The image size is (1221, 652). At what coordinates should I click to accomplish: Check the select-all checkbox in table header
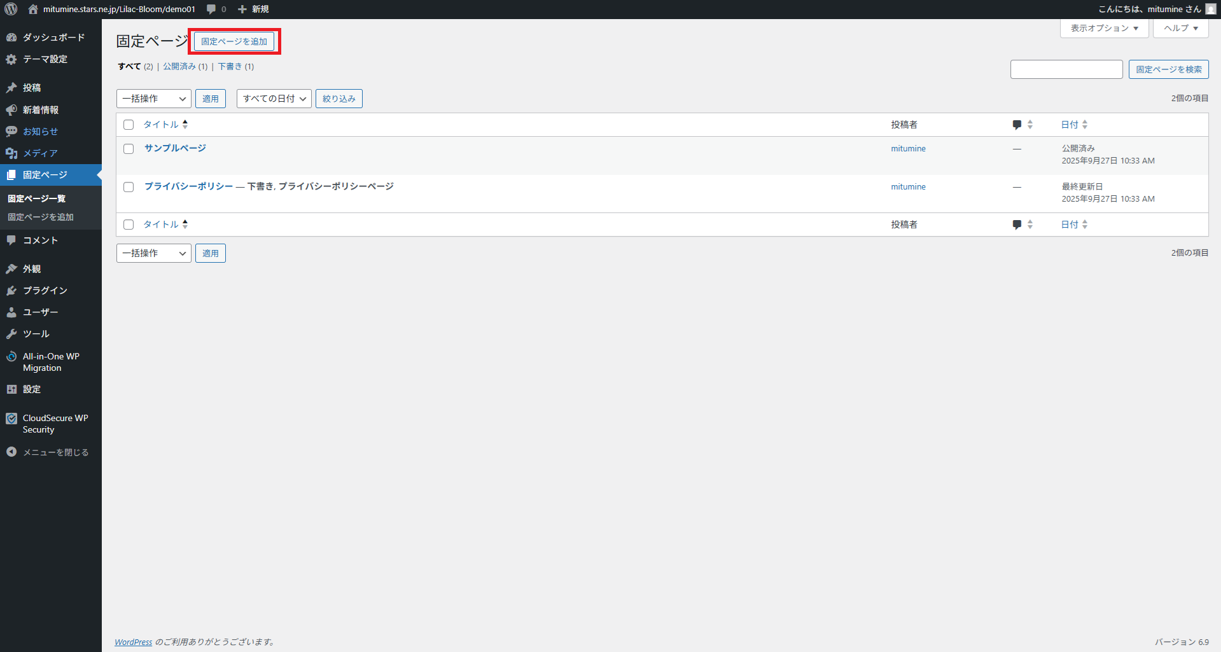coord(129,125)
